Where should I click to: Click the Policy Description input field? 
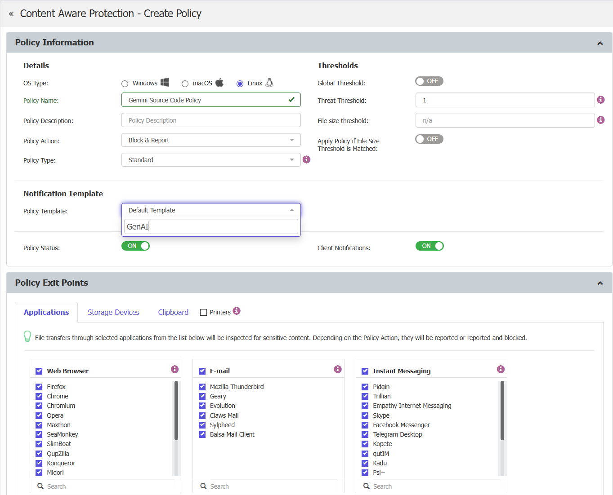[x=211, y=120]
